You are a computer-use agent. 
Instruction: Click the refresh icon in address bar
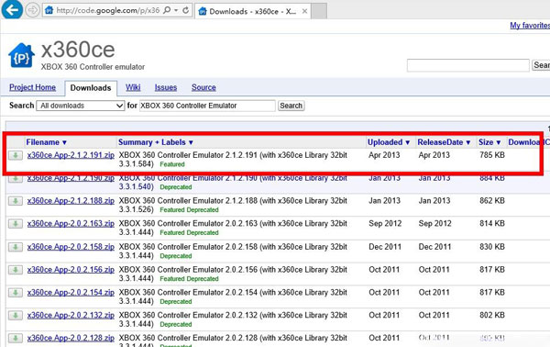click(186, 10)
